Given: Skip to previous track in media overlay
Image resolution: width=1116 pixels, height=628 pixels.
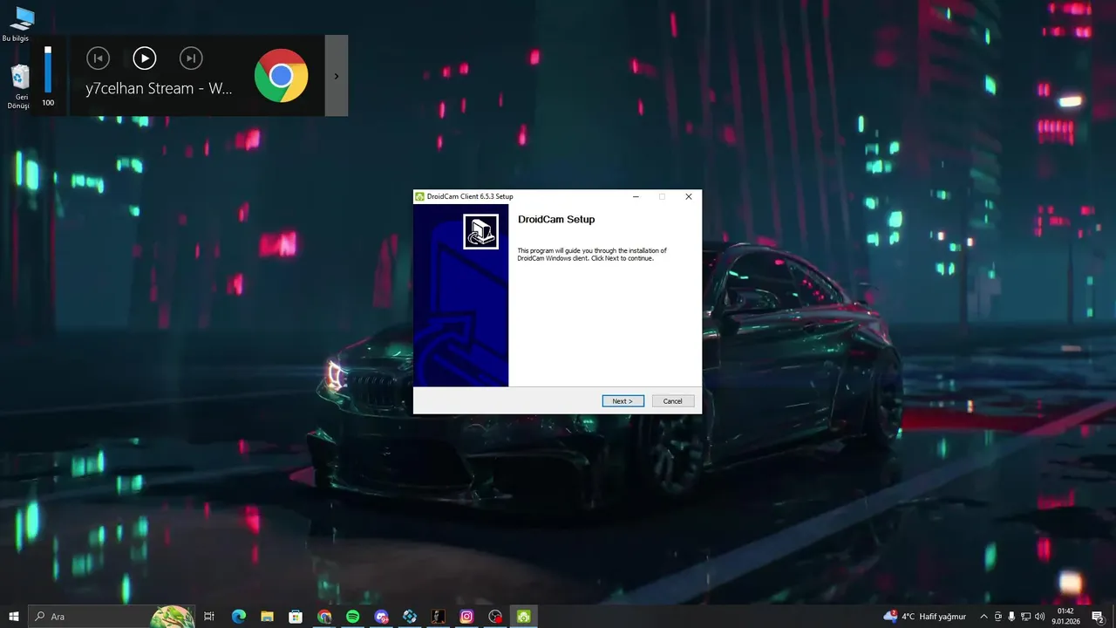Looking at the screenshot, I should click(x=99, y=58).
